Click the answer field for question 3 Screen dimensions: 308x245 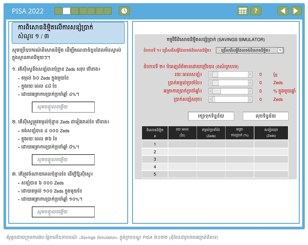click(63, 212)
